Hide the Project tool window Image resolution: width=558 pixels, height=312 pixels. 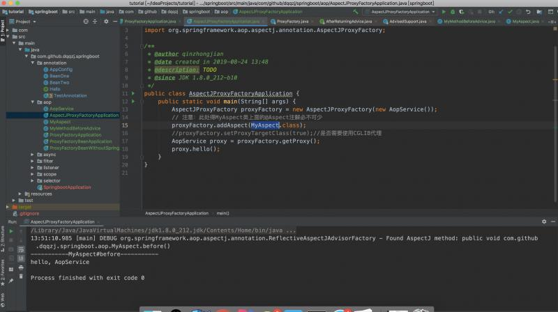[x=115, y=22]
